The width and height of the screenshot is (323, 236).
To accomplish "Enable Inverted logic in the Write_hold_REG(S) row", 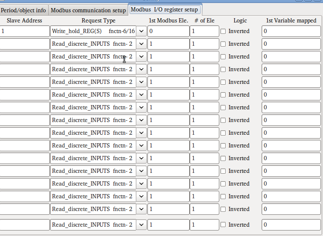I will point(223,31).
